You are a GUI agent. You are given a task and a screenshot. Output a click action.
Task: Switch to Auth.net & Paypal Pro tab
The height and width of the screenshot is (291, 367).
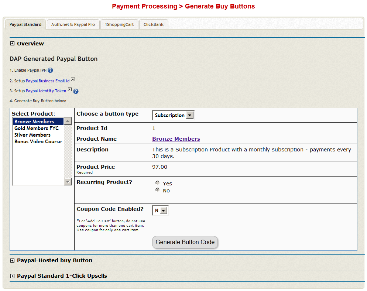[73, 24]
